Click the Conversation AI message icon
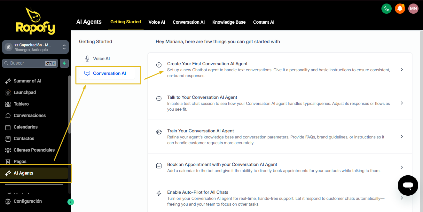 click(x=87, y=73)
